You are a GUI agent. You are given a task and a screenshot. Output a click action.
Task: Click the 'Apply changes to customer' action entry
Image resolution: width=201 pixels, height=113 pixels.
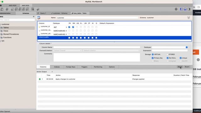(x=65, y=79)
